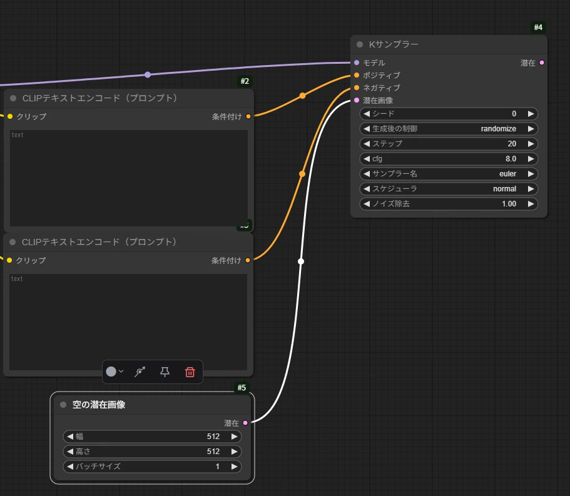Collapse the top CLIPテキストエンコード node via its title dot
This screenshot has width=570, height=496.
13,98
